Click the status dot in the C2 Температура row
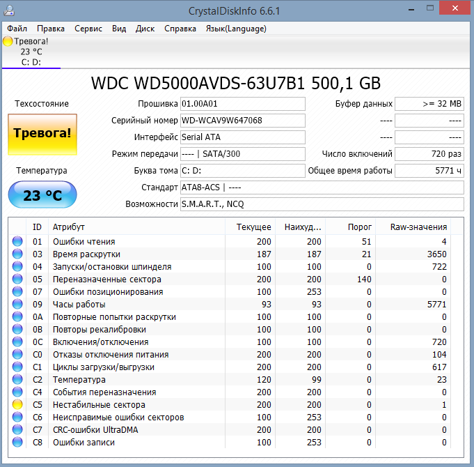The image size is (474, 467). tap(17, 379)
